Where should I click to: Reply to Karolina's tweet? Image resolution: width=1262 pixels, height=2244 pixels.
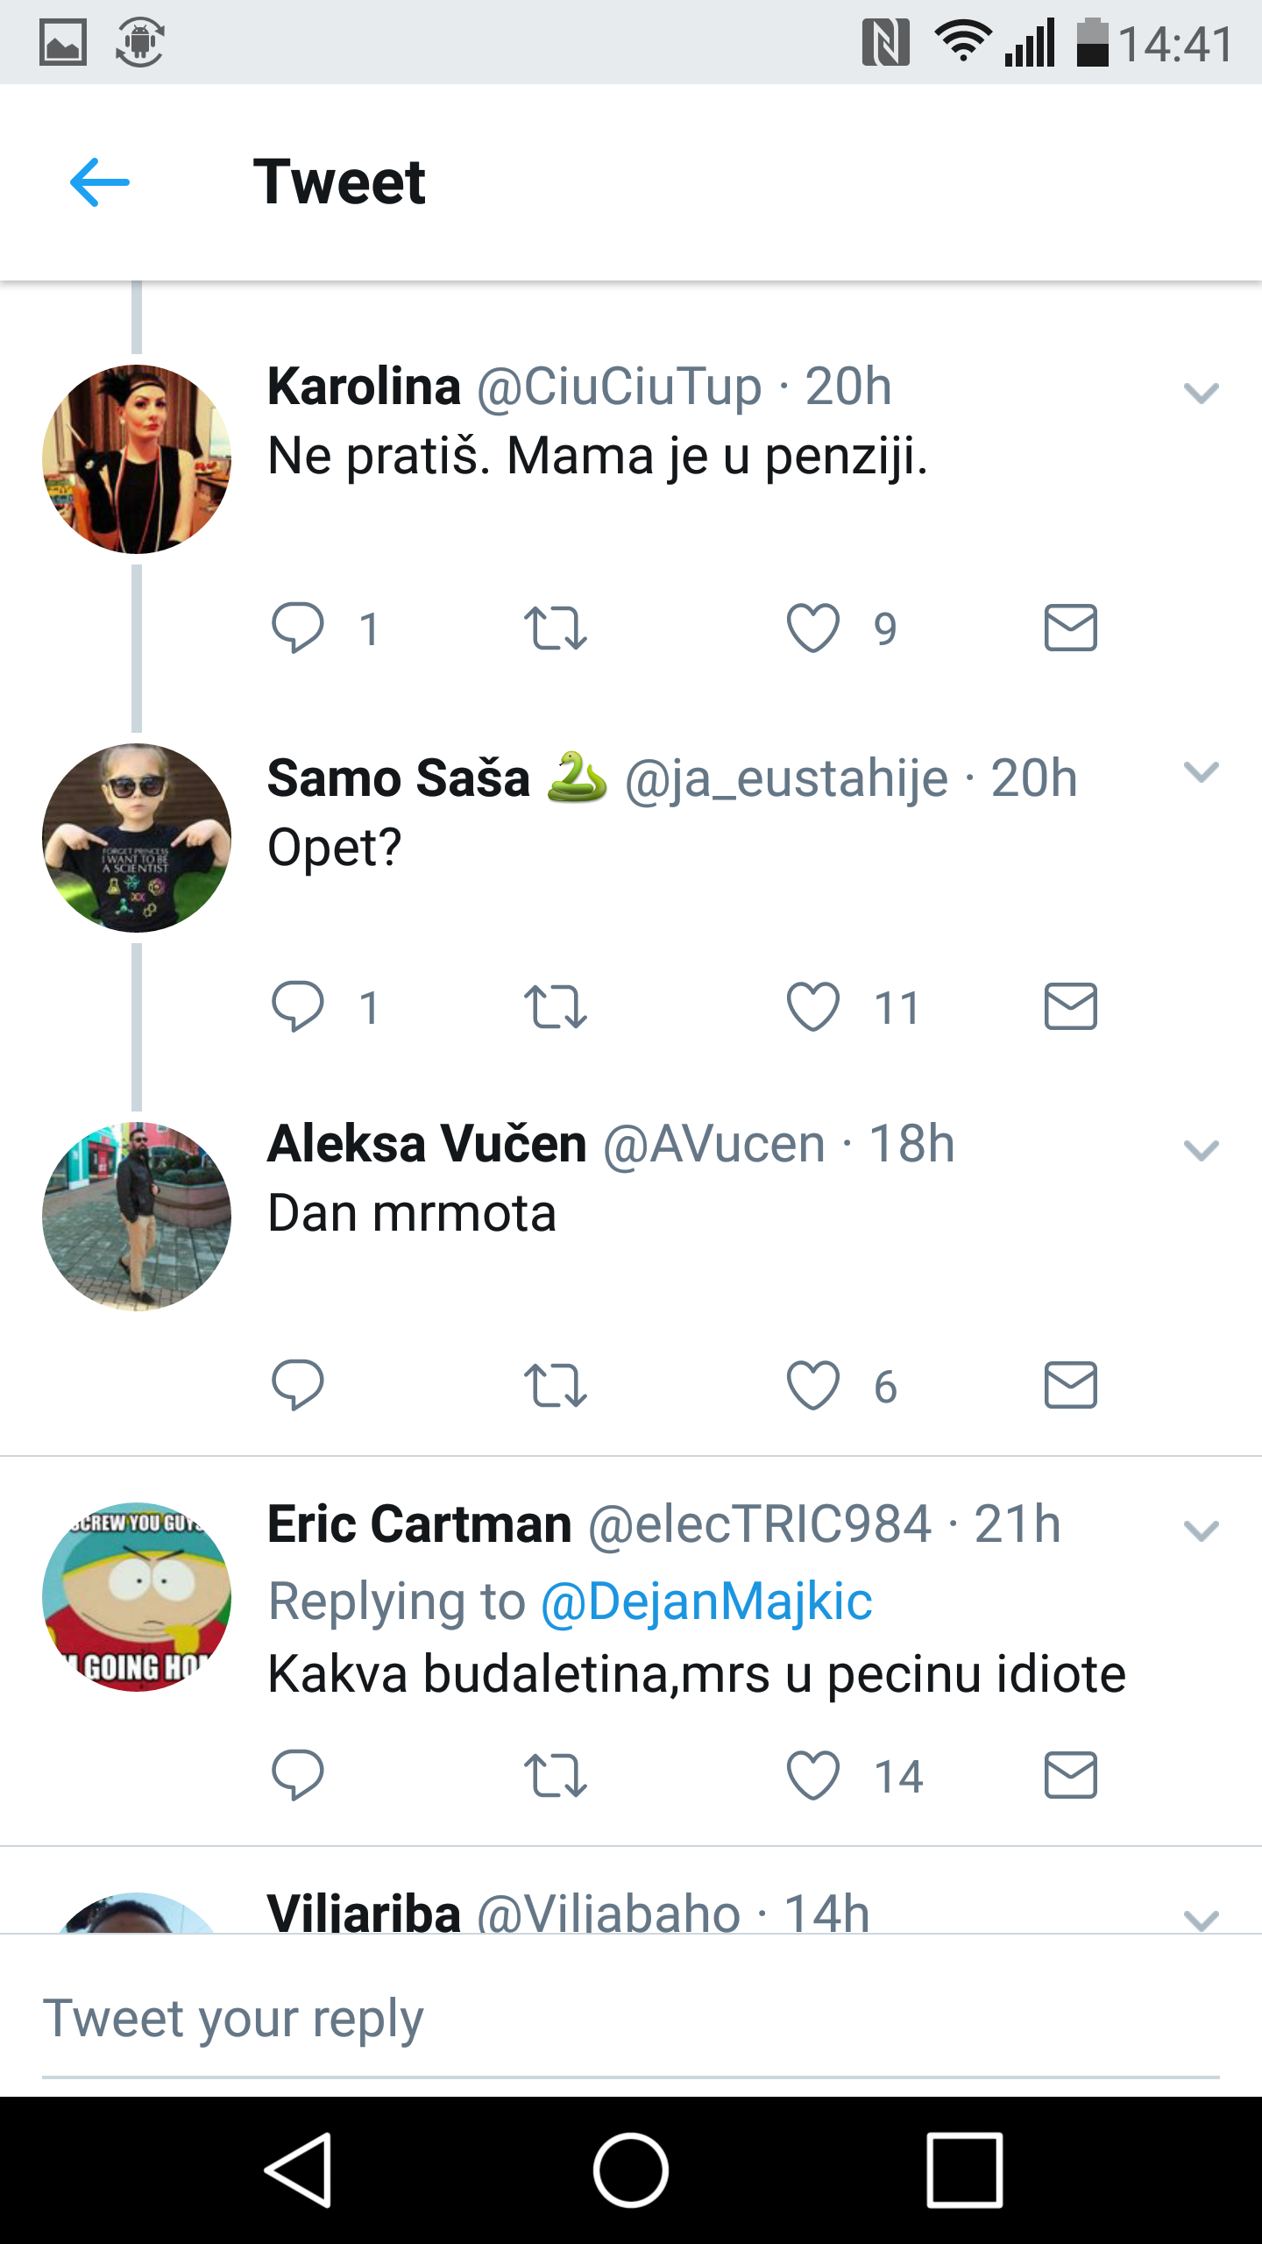coord(298,628)
